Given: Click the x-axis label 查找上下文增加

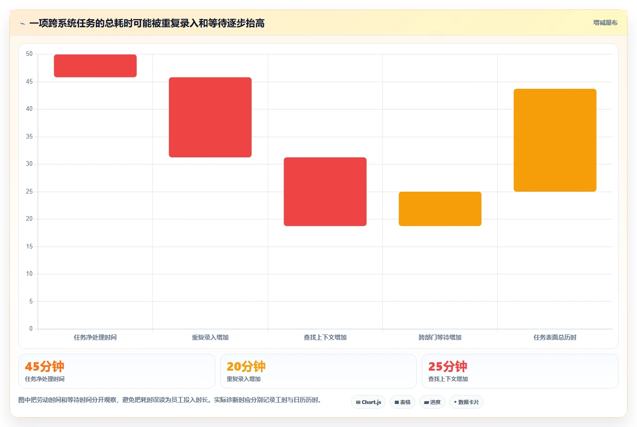Looking at the screenshot, I should (x=325, y=337).
